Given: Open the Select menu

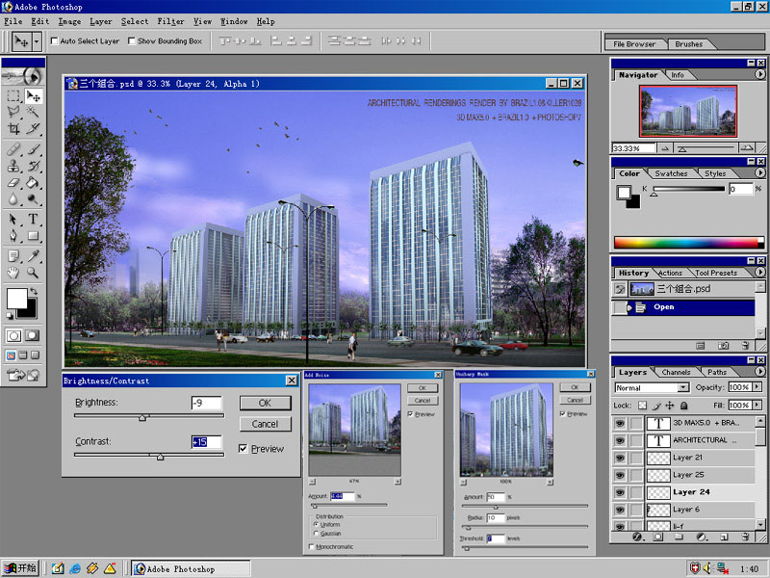Looking at the screenshot, I should point(135,21).
